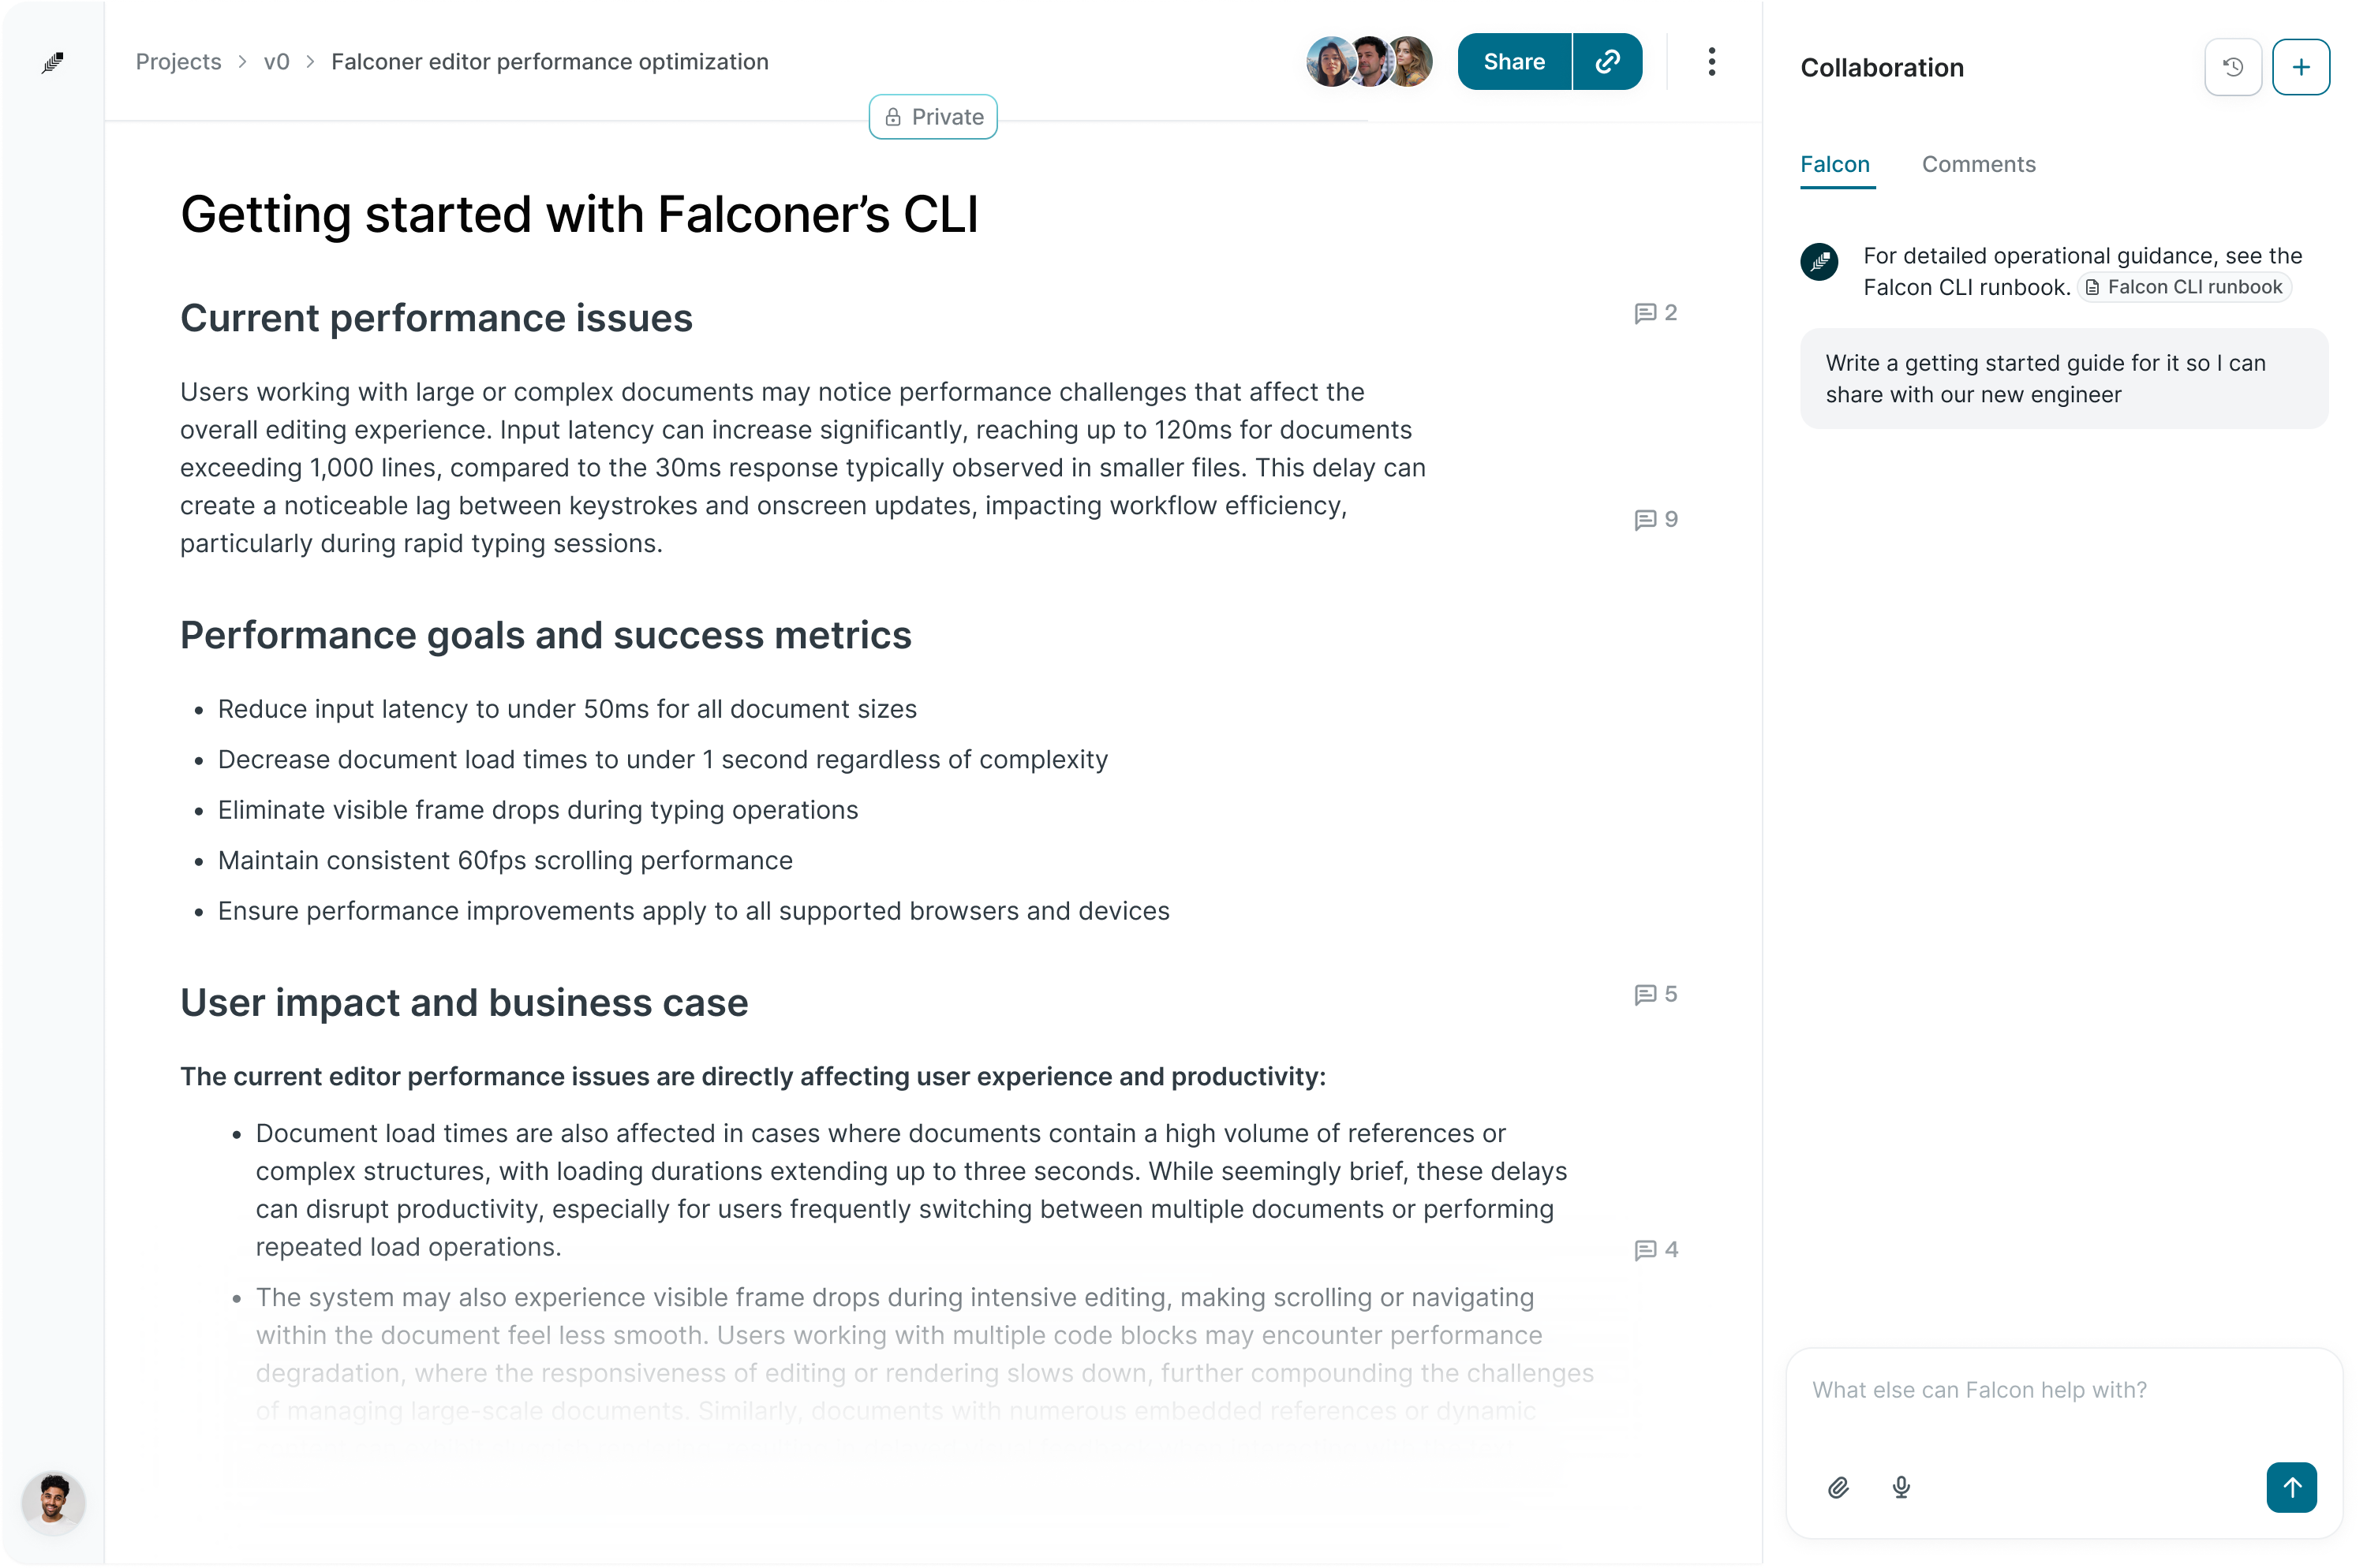View 5 comments on User impact section
Viewport: 2367px width, 1568px height.
coord(1655,995)
